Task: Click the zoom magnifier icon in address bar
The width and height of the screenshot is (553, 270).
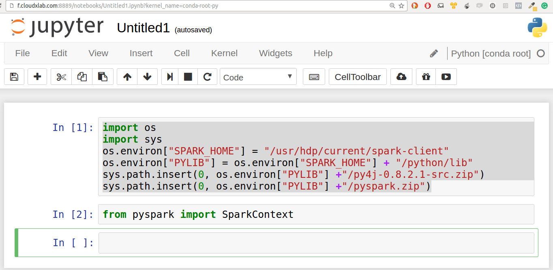Action: pyautogui.click(x=392, y=6)
